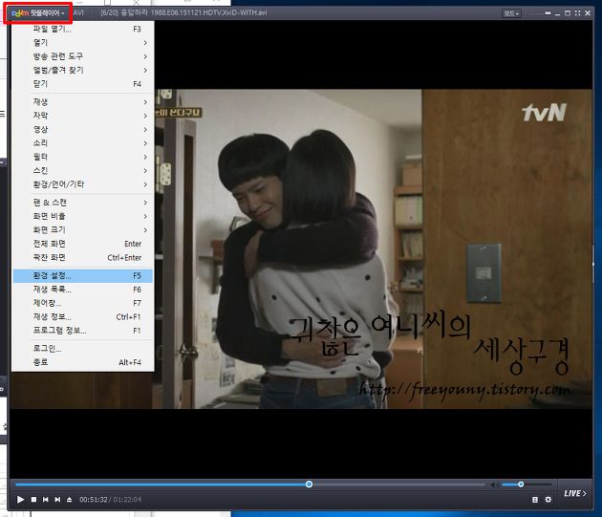Open the 팬 & 스캔 submenu

[x=83, y=203]
